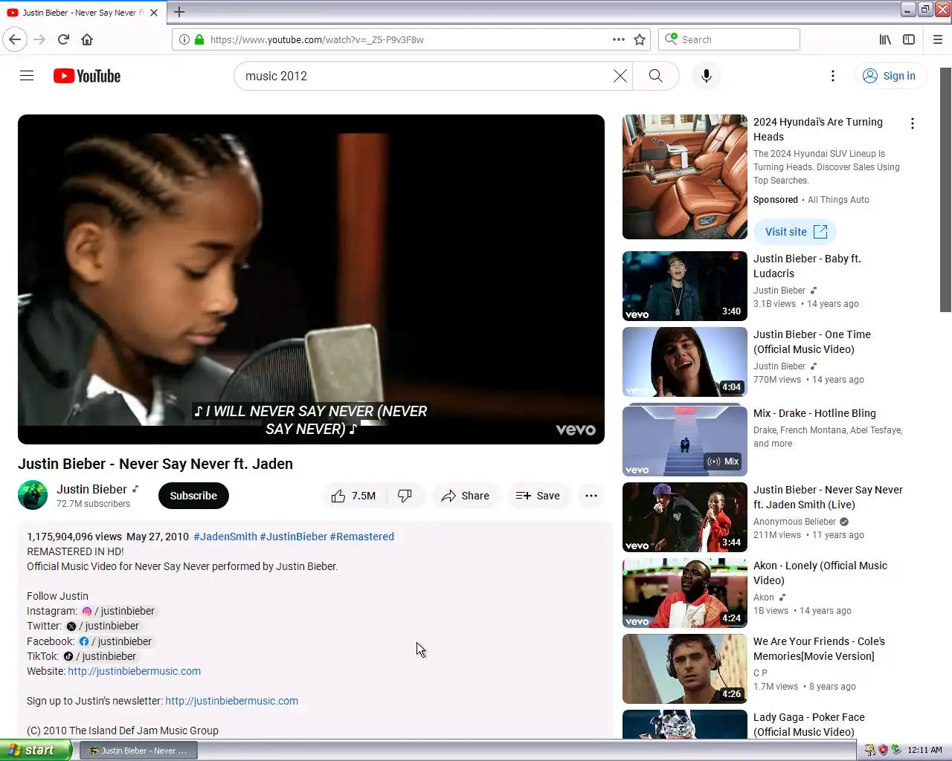Open the browser Library icon

(x=885, y=39)
